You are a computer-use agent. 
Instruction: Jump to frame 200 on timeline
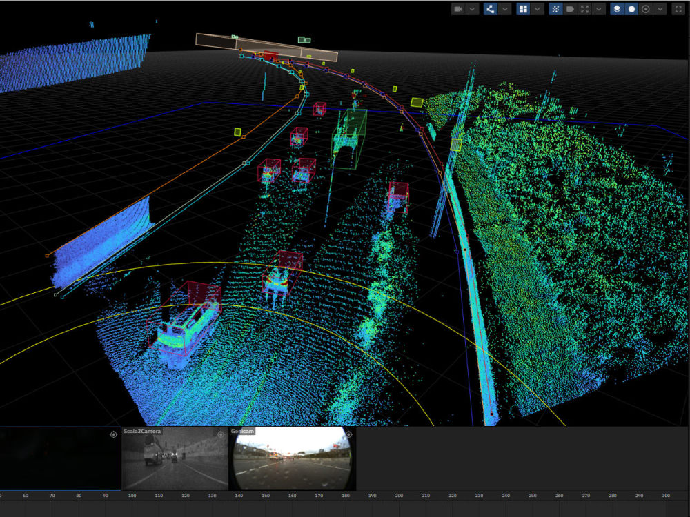pos(399,496)
